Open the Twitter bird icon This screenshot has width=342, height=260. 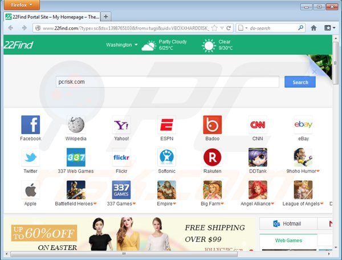pos(31,157)
